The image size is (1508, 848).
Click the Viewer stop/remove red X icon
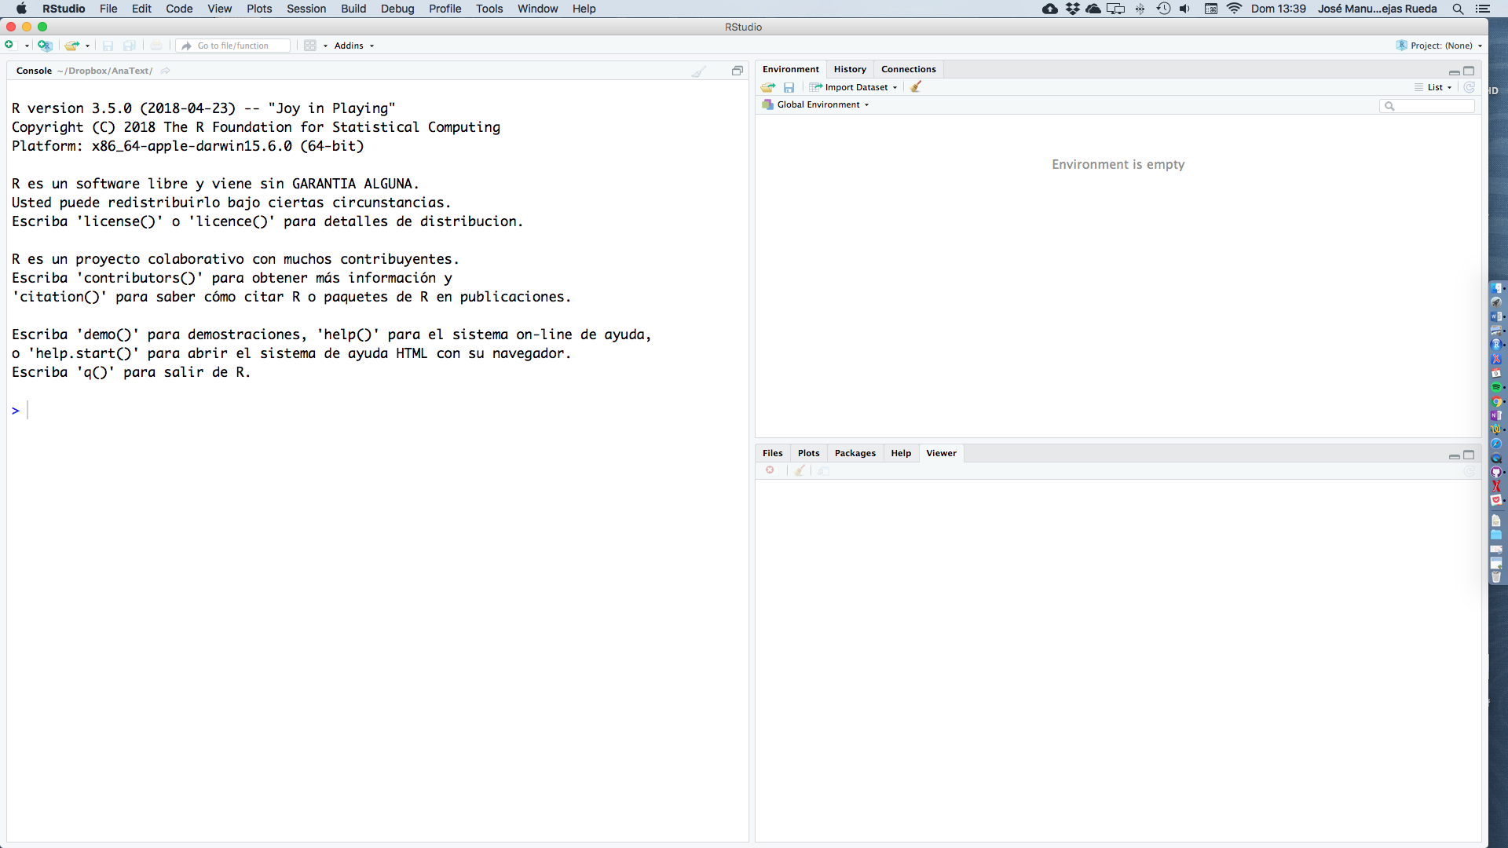click(x=770, y=470)
